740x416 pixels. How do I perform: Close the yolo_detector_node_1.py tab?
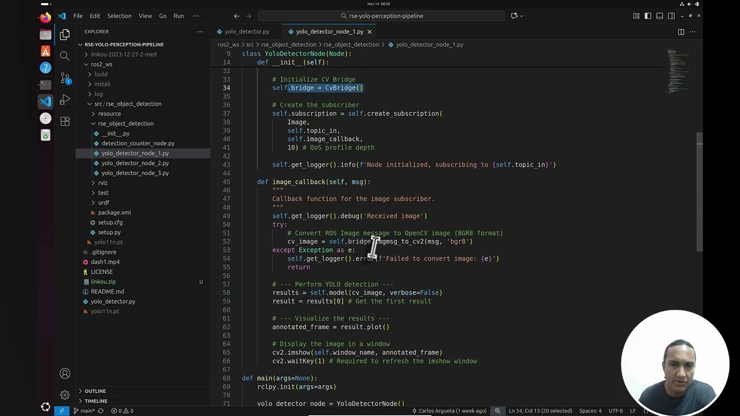pyautogui.click(x=369, y=32)
